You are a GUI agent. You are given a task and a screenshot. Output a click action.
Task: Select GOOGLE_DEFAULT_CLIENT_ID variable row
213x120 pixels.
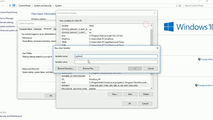(105, 29)
